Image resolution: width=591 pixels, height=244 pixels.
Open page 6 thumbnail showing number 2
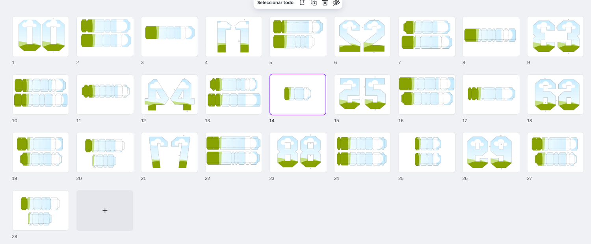(362, 37)
